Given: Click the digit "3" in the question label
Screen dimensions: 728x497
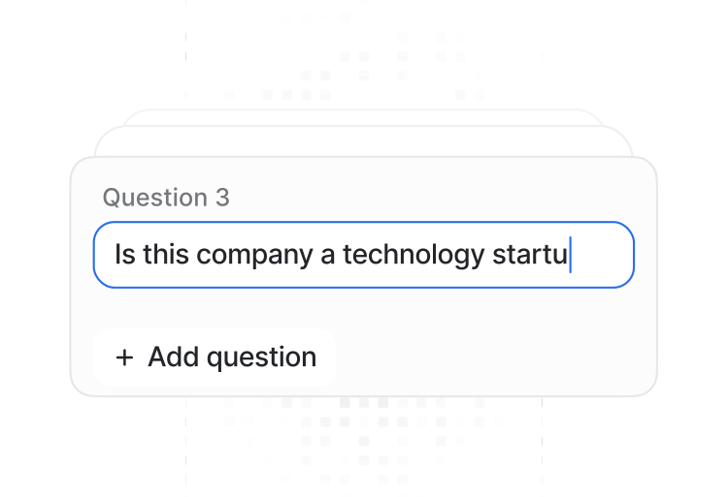Looking at the screenshot, I should point(222,198).
